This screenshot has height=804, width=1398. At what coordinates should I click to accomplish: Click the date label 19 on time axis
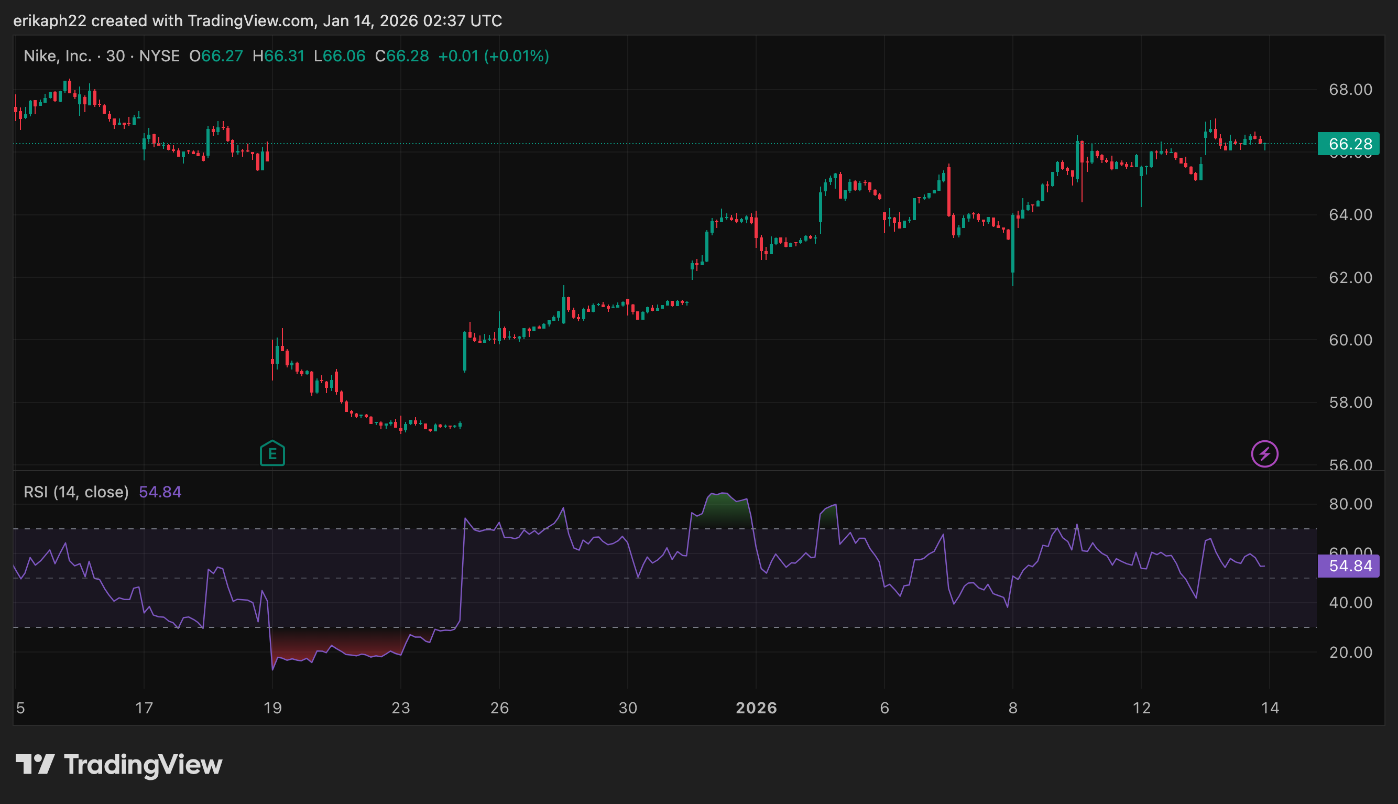[x=272, y=708]
